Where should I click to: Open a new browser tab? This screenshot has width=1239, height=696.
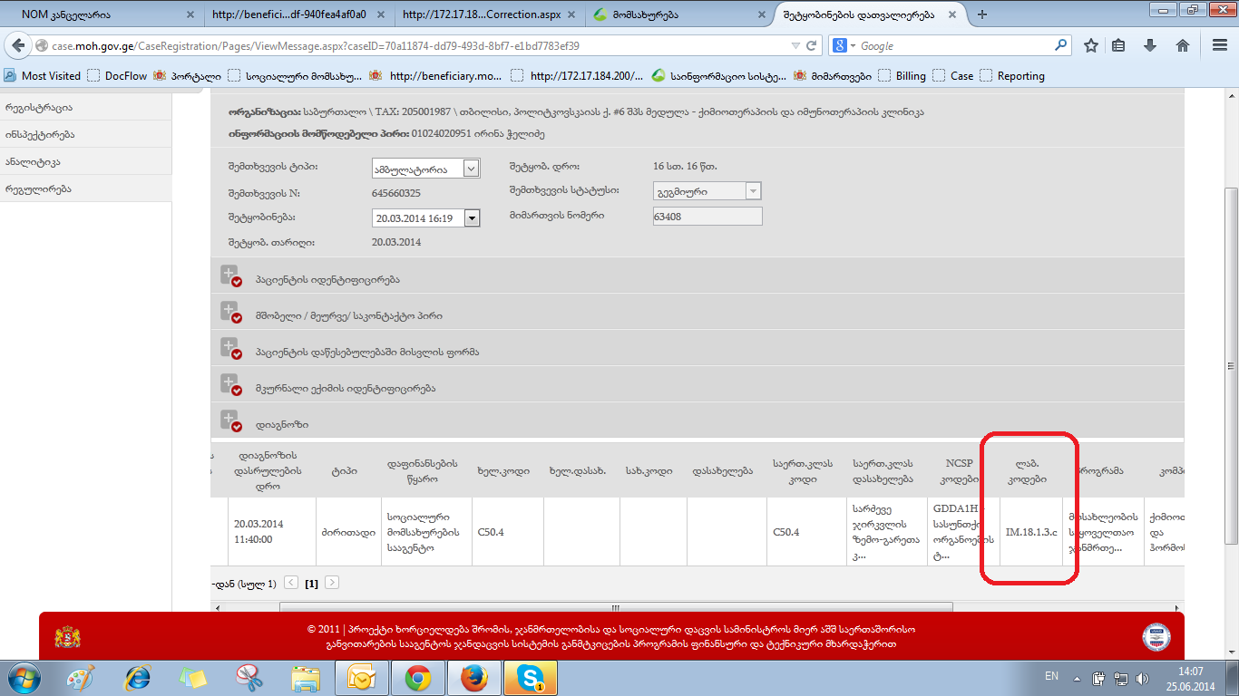tap(982, 14)
